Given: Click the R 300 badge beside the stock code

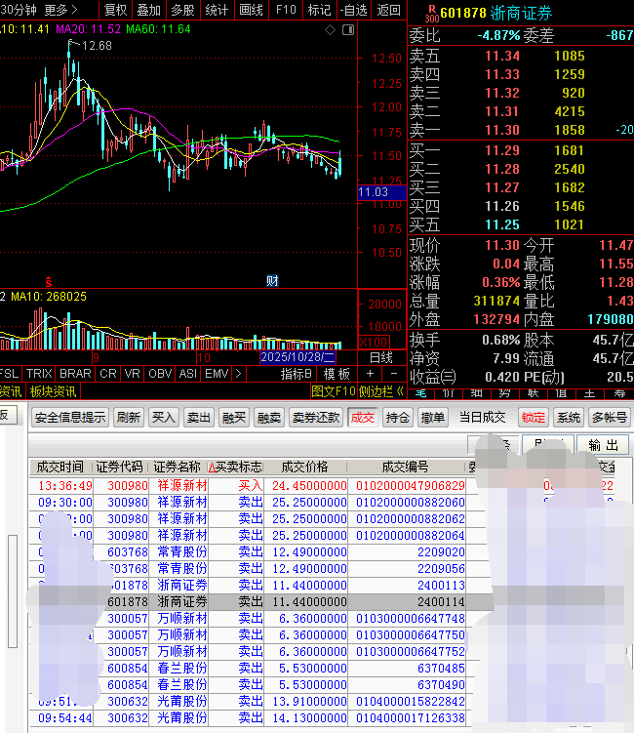Looking at the screenshot, I should coord(432,14).
